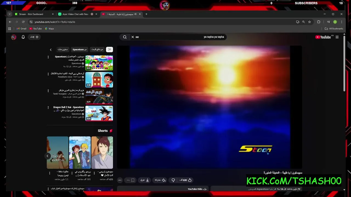The width and height of the screenshot is (351, 197).
Task: Click the page vertical scrollbar
Action: [x=344, y=63]
